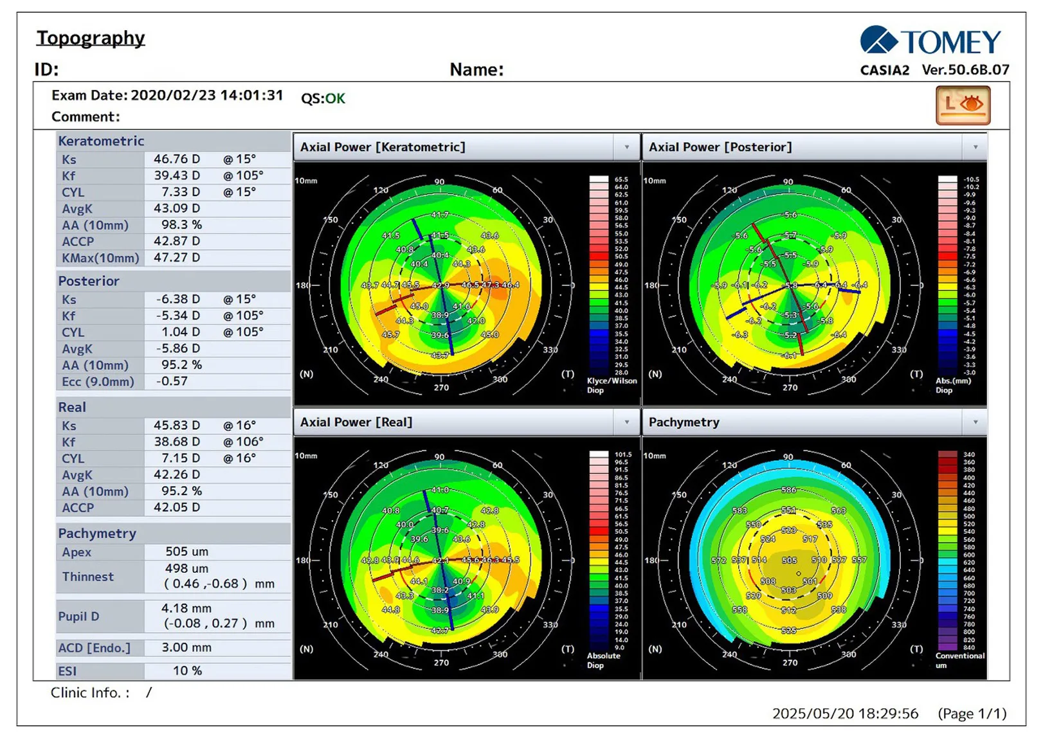Click the QS:OK quality status
This screenshot has height=738, width=1043.
[x=323, y=98]
